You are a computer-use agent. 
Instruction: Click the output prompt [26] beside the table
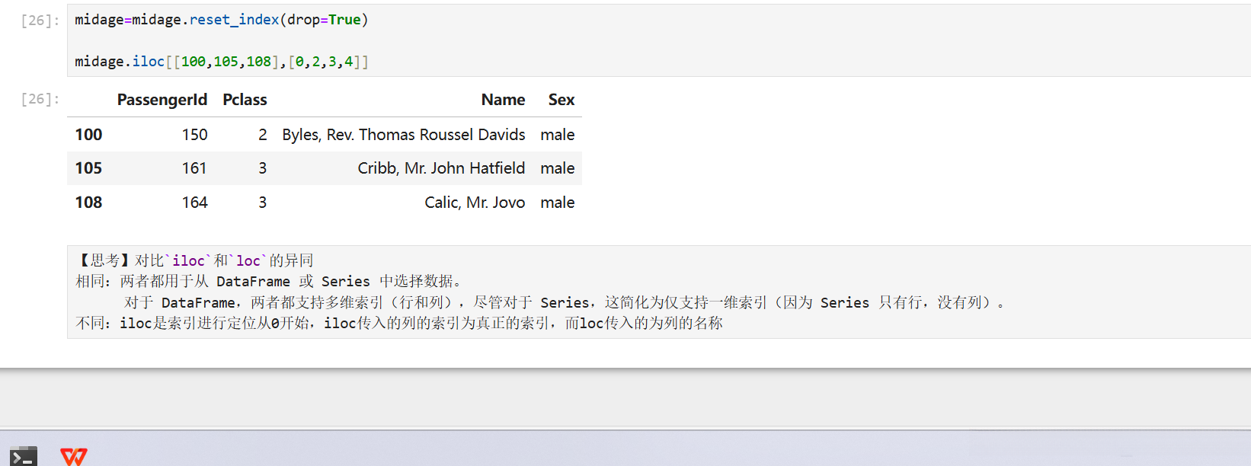click(x=40, y=99)
